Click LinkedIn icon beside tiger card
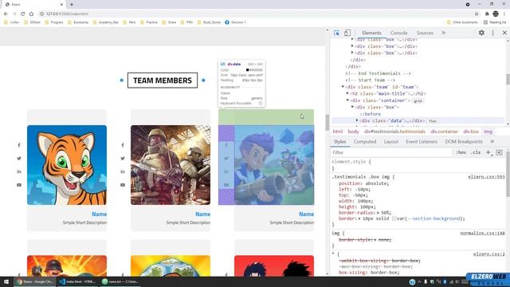The height and width of the screenshot is (287, 510). pyautogui.click(x=19, y=171)
